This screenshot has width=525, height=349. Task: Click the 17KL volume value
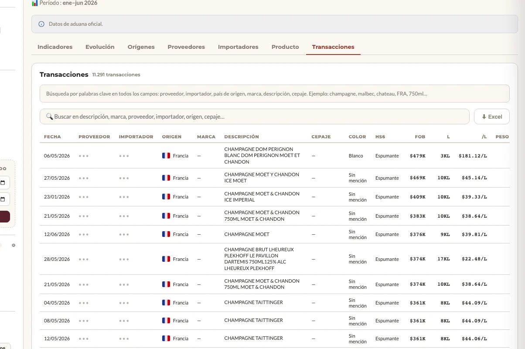click(x=443, y=259)
